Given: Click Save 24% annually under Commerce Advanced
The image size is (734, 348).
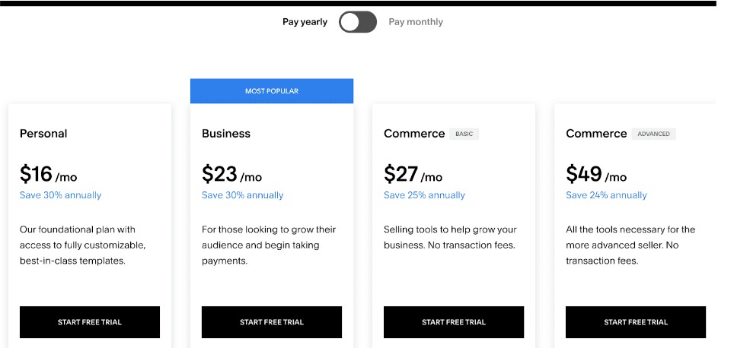Looking at the screenshot, I should (x=606, y=195).
